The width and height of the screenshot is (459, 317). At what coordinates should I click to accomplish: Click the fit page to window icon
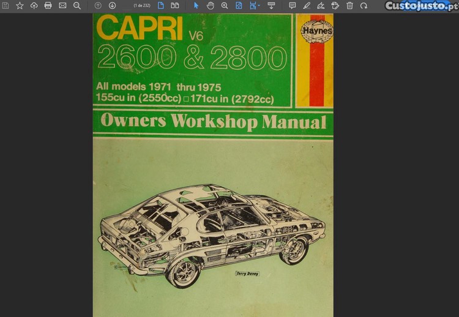(239, 6)
